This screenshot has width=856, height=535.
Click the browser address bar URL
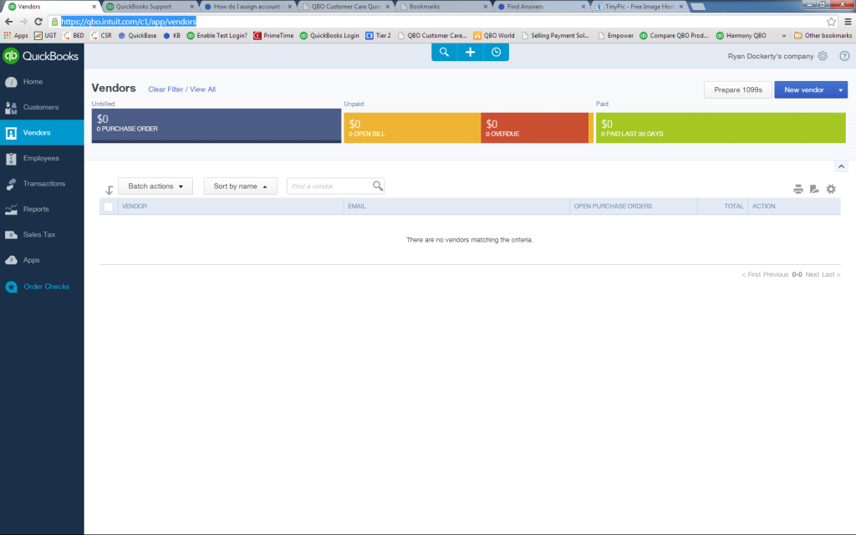[128, 22]
